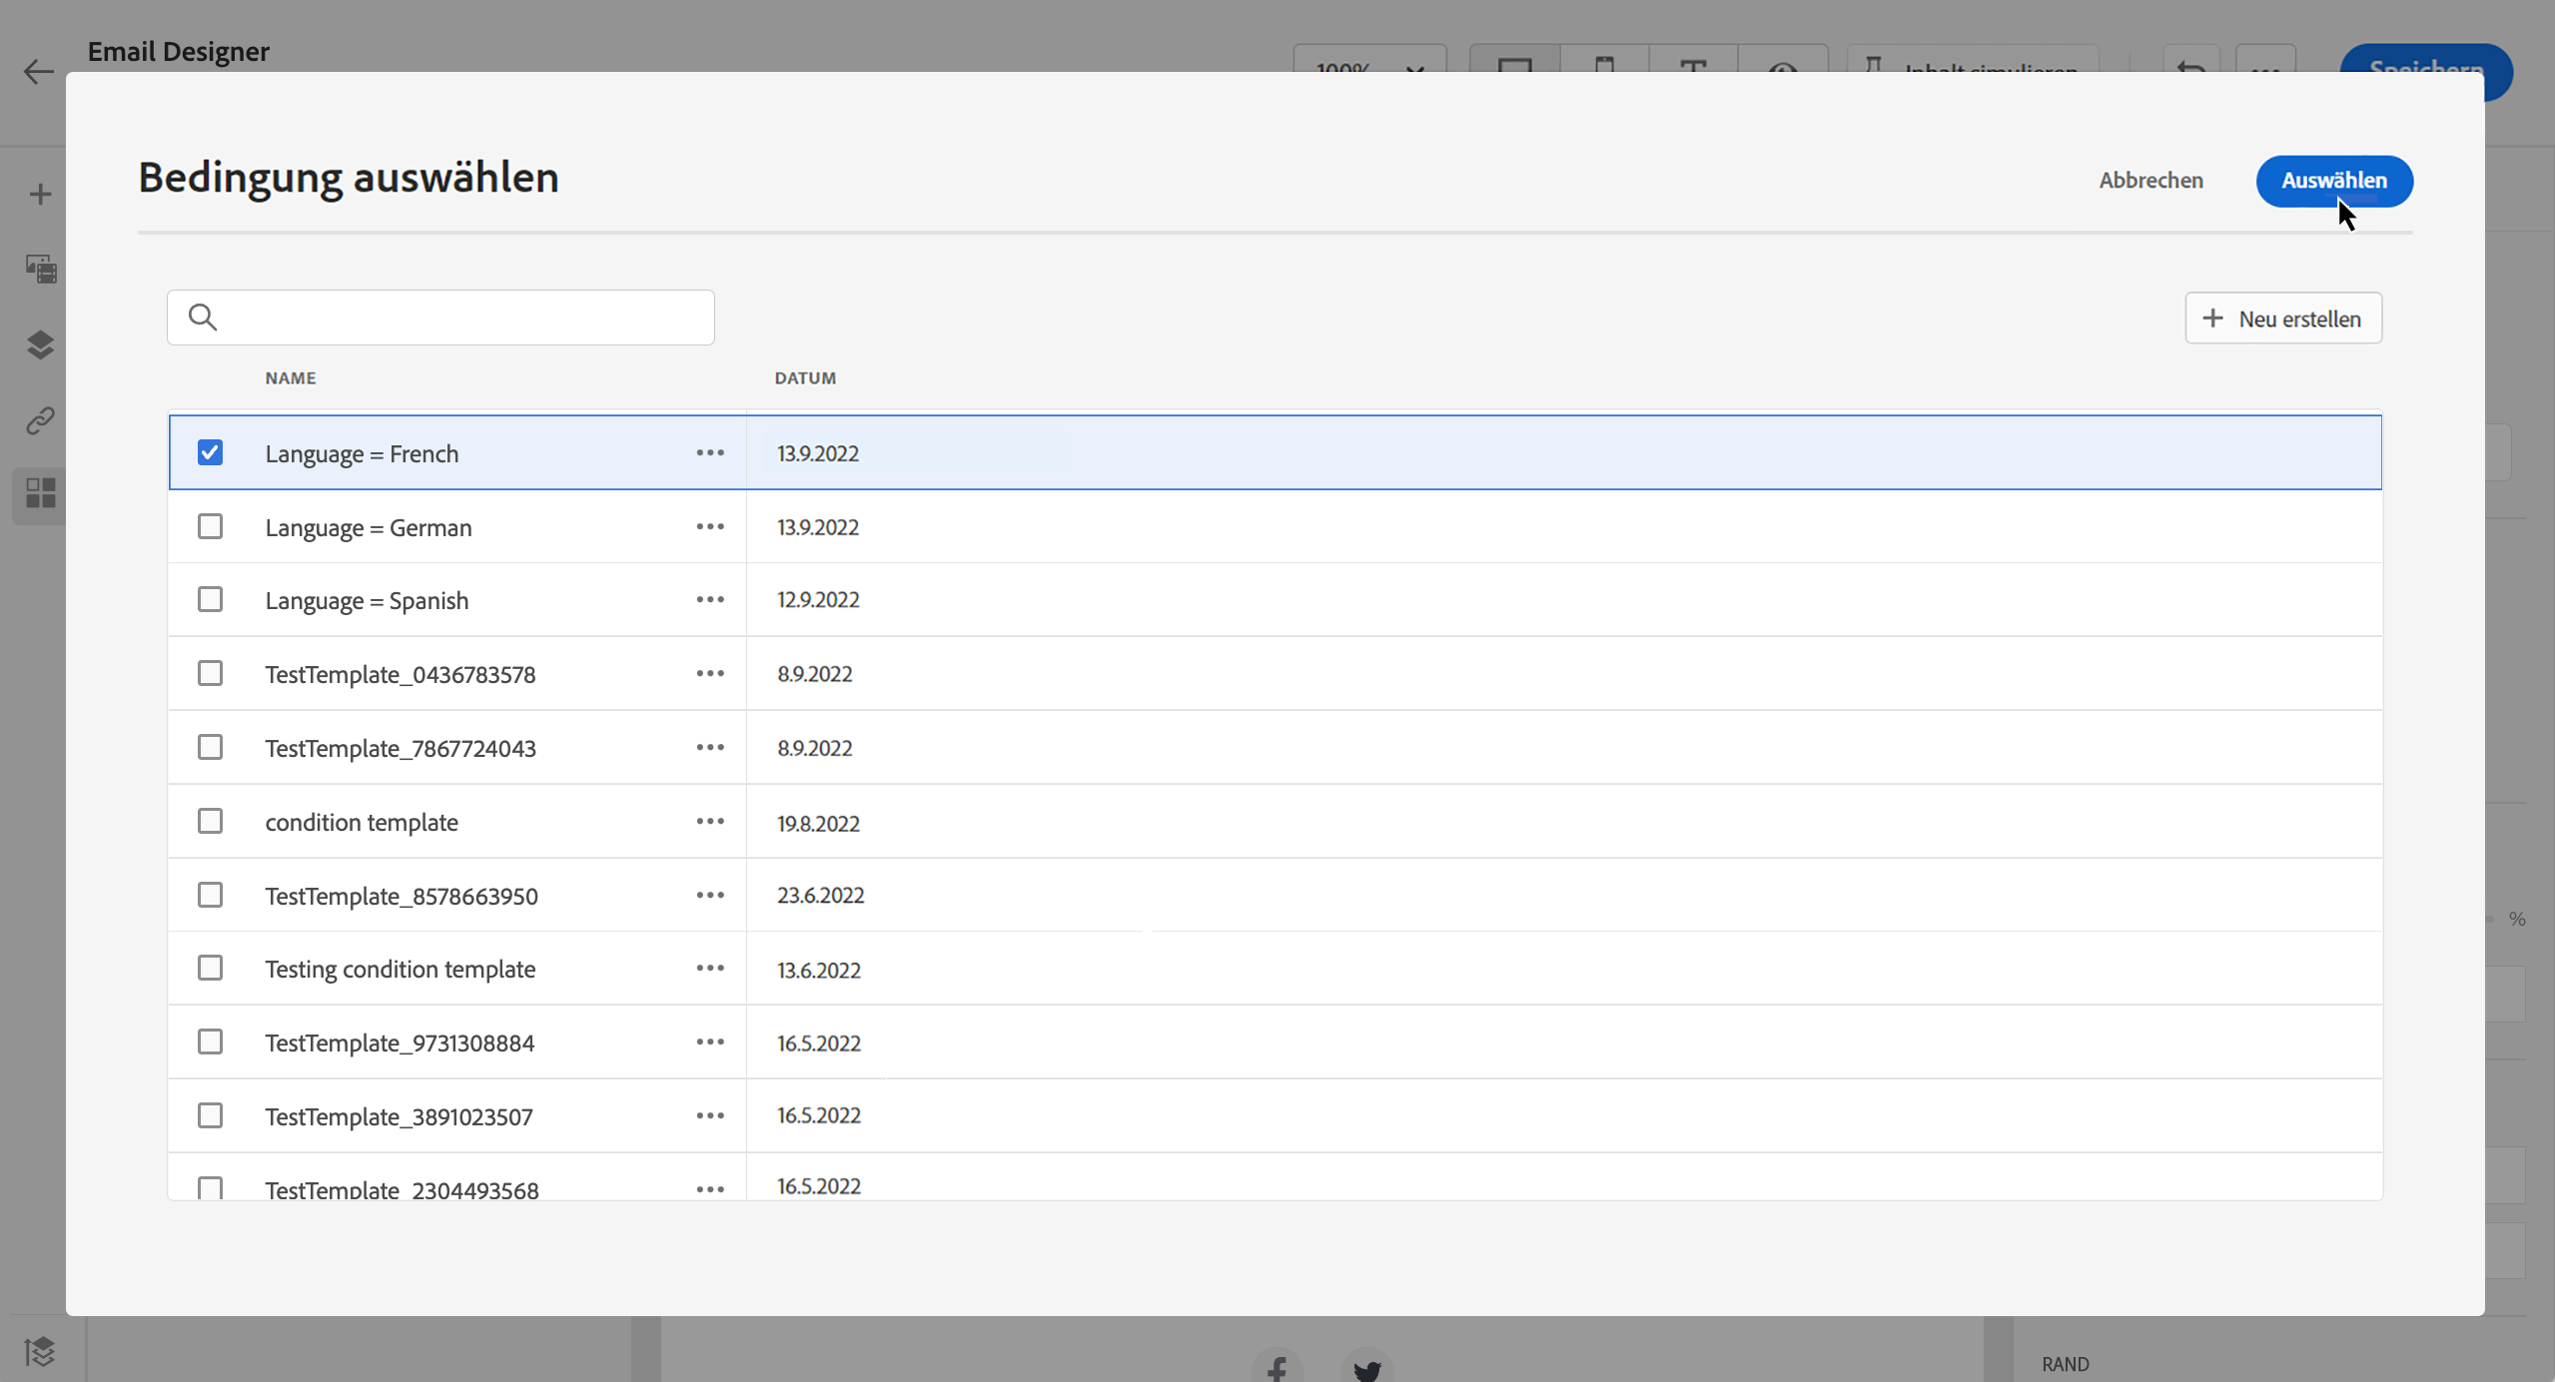Screen dimensions: 2555x1382
Task: Click the link chain icon in sidebar
Action: click(40, 420)
